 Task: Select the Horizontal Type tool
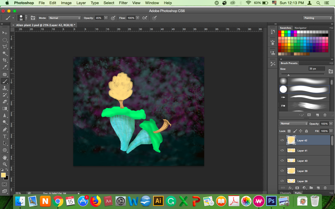click(5, 136)
